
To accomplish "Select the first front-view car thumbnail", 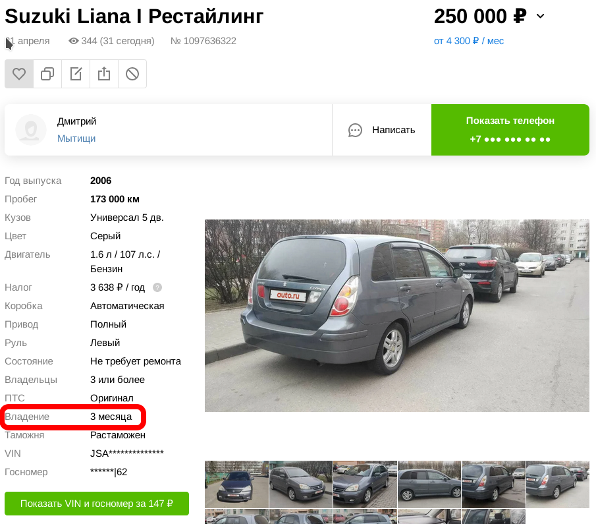I will 236,484.
